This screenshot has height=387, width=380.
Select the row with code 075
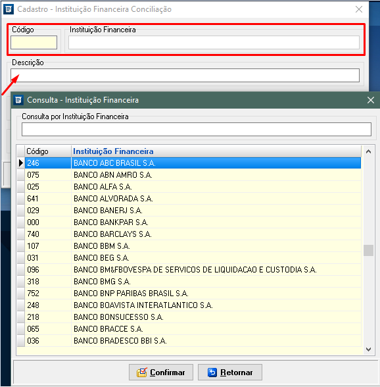(189, 175)
